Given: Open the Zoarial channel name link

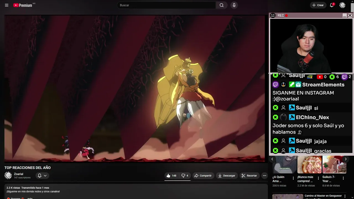Looking at the screenshot, I should pos(19,174).
